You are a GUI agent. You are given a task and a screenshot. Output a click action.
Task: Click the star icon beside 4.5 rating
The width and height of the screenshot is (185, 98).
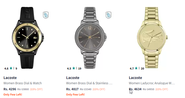pos(74,68)
